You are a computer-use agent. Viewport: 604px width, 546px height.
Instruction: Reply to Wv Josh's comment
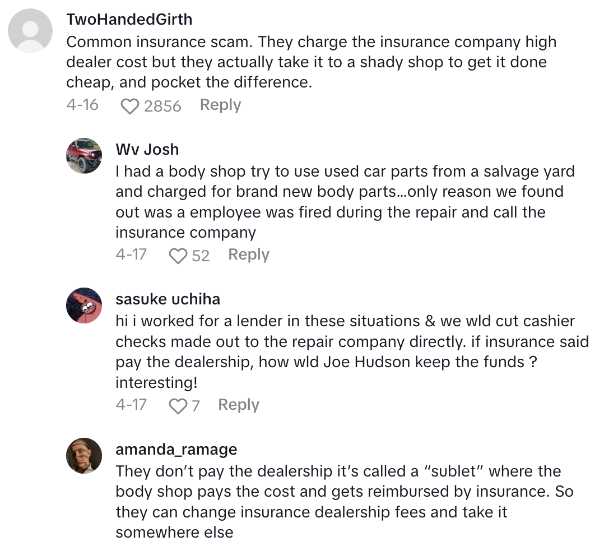pyautogui.click(x=249, y=255)
